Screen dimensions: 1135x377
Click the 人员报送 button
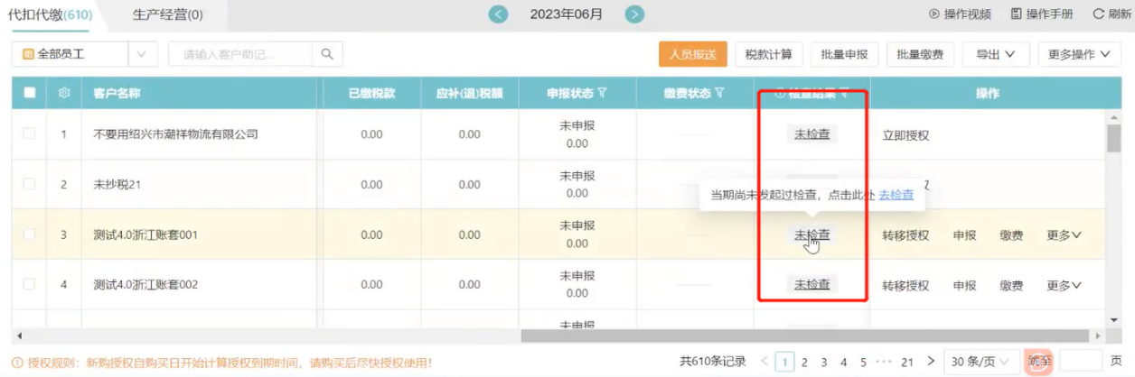[x=692, y=54]
